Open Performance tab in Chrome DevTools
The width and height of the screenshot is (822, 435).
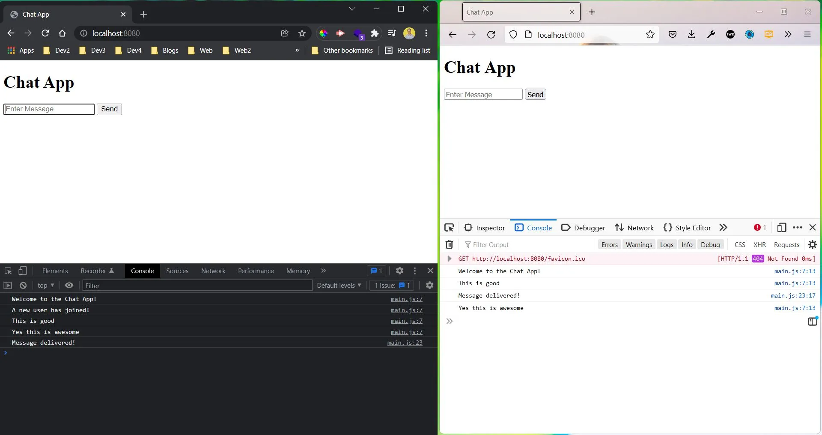pos(256,271)
